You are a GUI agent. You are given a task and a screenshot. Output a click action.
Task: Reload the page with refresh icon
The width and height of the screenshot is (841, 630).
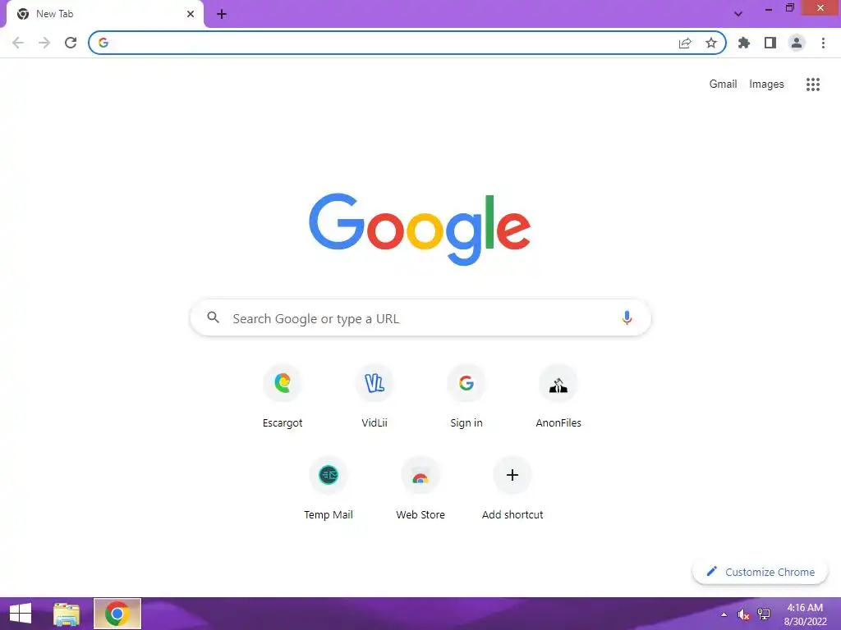tap(71, 43)
